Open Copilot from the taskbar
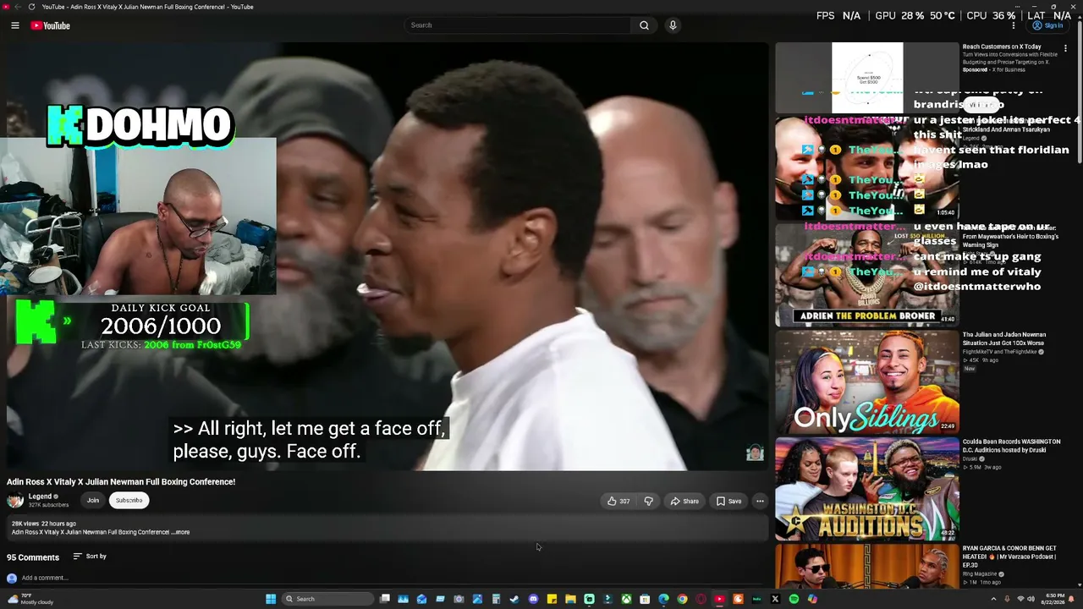Screen dimensions: 1083x609 (x=812, y=599)
